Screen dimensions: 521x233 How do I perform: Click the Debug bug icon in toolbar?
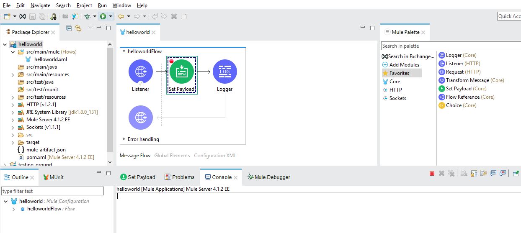pyautogui.click(x=87, y=16)
